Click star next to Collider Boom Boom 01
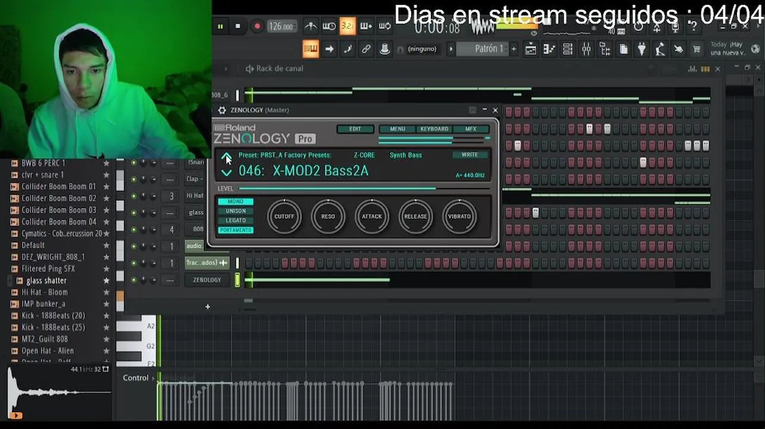This screenshot has width=765, height=429. [x=106, y=186]
